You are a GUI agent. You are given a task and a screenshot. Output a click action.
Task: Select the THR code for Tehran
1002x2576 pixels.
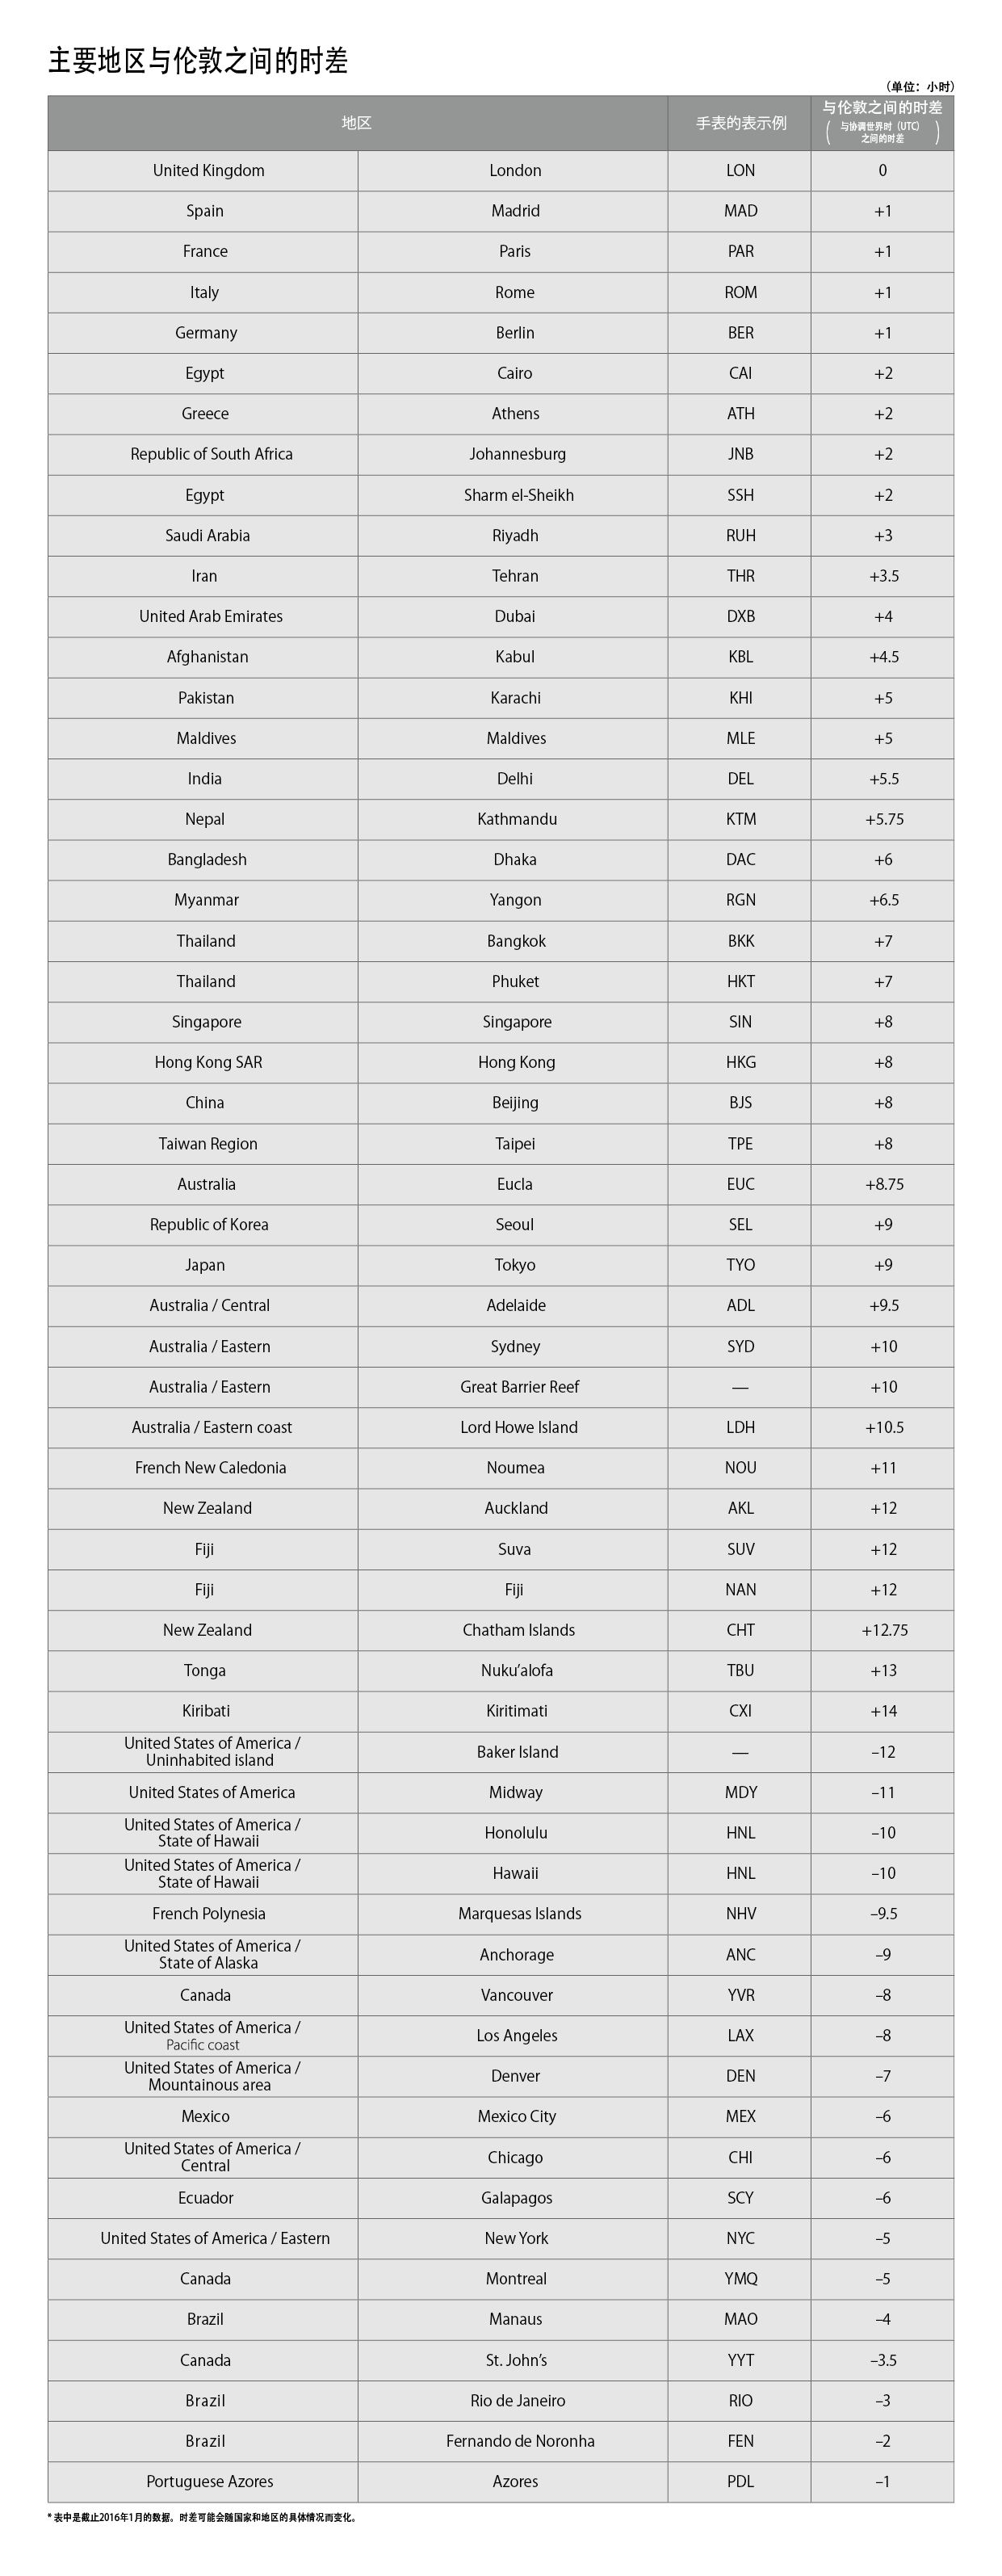pyautogui.click(x=740, y=576)
